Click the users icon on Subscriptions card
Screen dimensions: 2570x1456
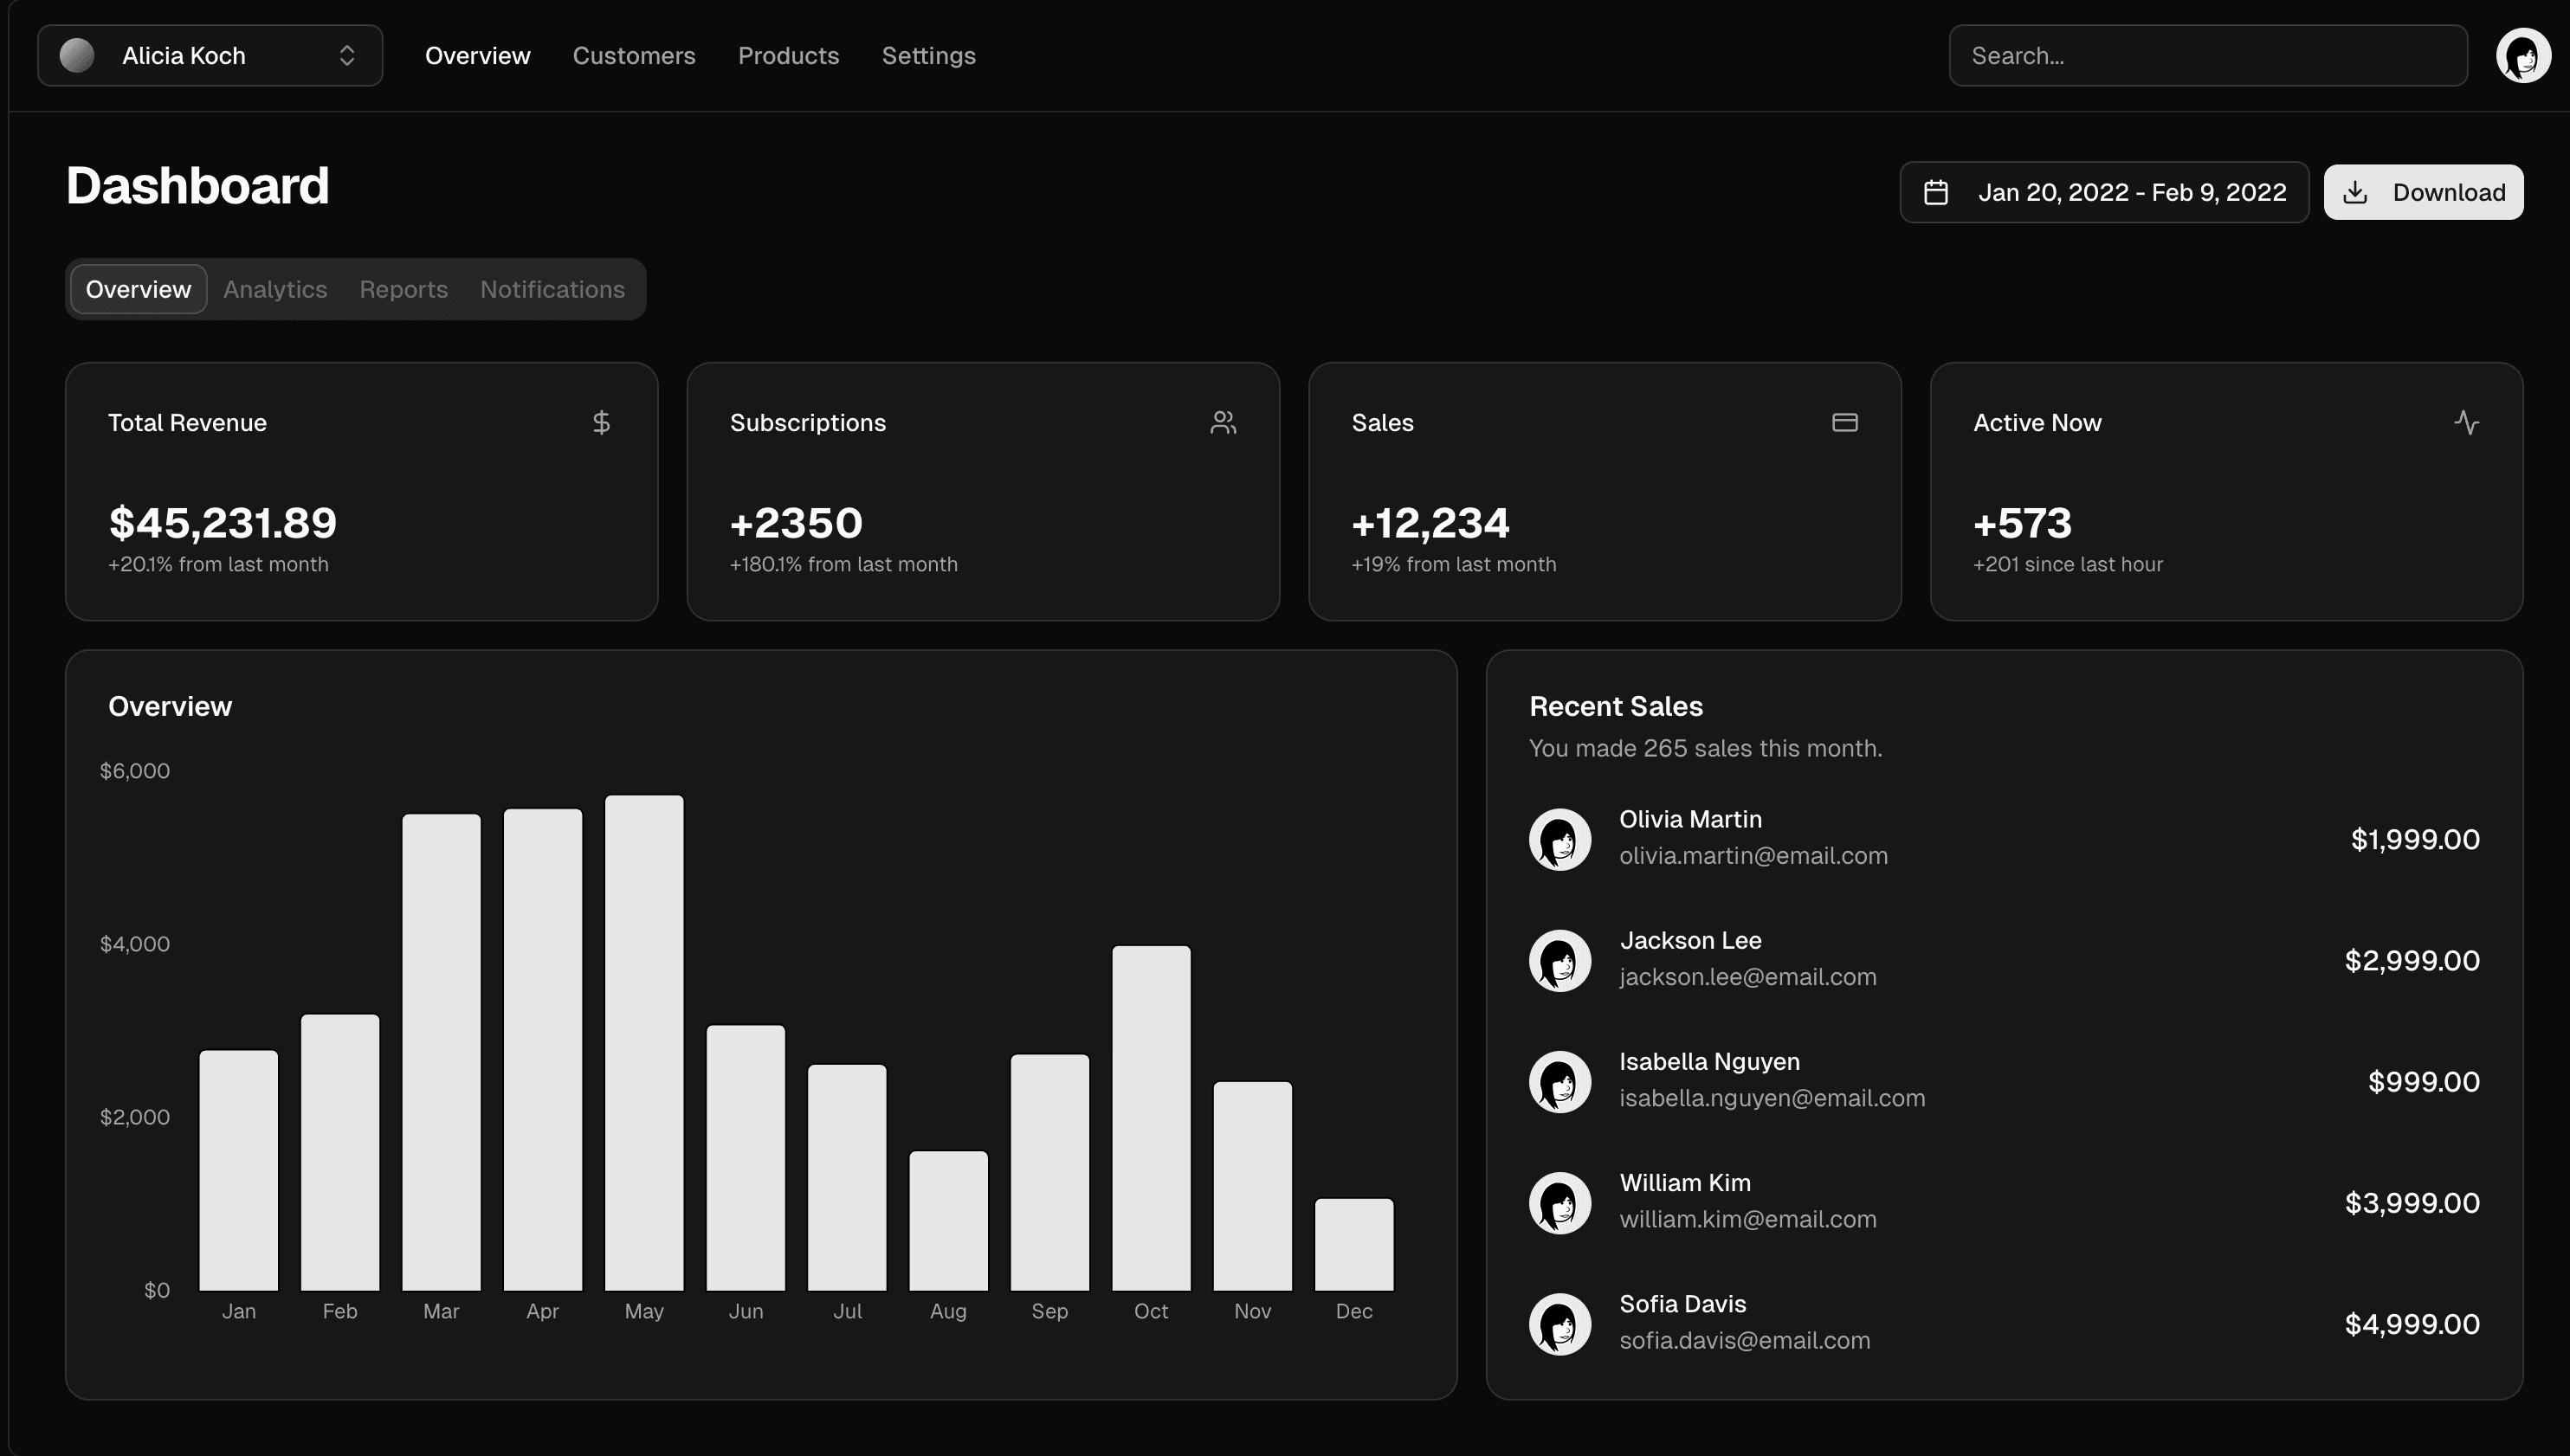1223,422
